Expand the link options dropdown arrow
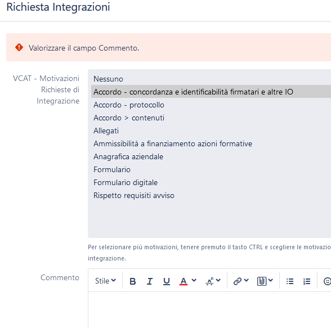The image size is (331, 328). coord(247,280)
